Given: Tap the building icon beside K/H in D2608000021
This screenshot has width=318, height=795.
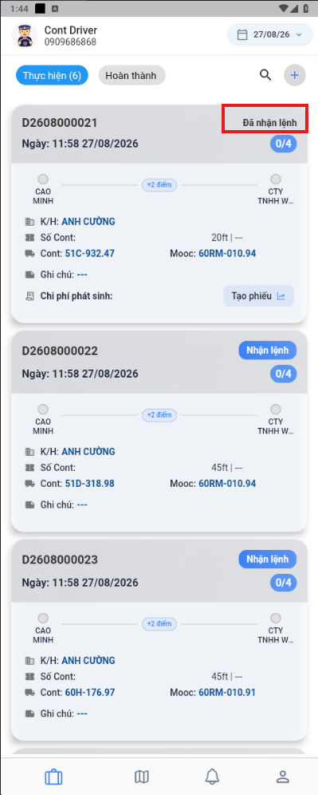Looking at the screenshot, I should pyautogui.click(x=29, y=222).
